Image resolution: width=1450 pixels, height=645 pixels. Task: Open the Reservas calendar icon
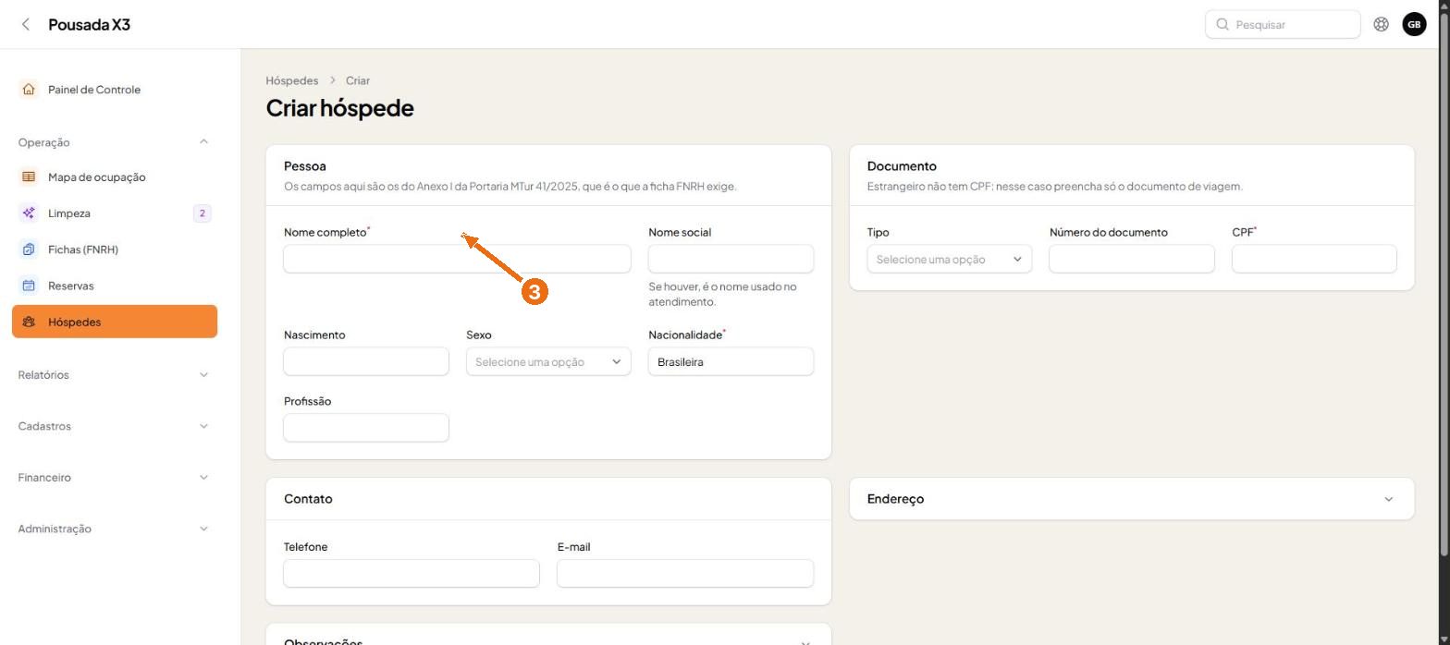point(29,286)
